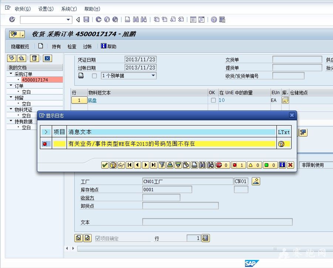Click the green Back arrow icon
The width and height of the screenshot is (333, 268).
pyautogui.click(x=99, y=20)
